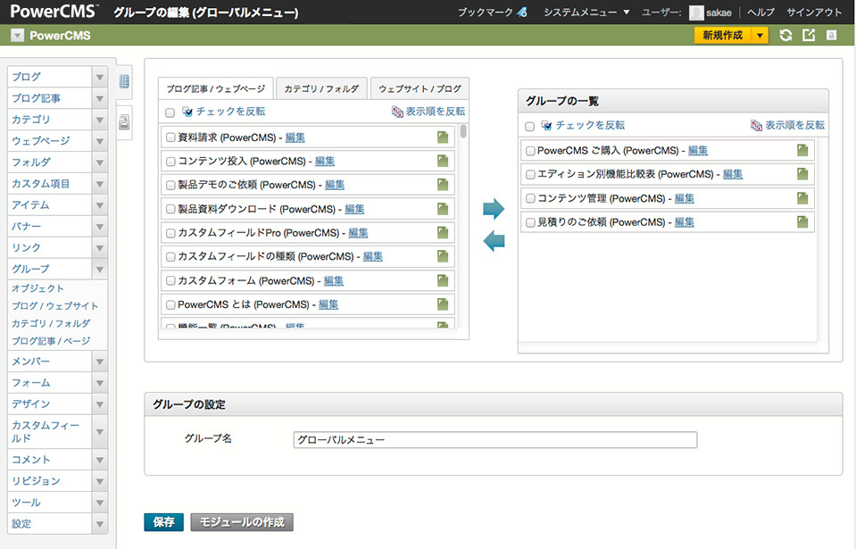
Task: Click the bookmark icon beside ブックマーク
Action: click(x=522, y=12)
